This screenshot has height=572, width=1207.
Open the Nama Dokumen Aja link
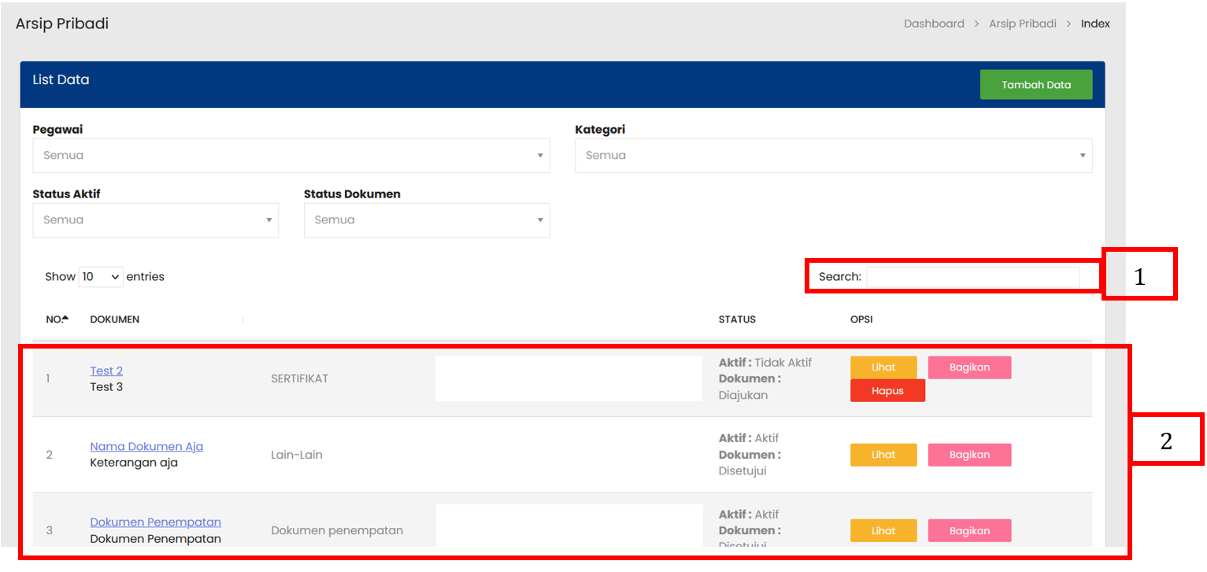tap(146, 446)
